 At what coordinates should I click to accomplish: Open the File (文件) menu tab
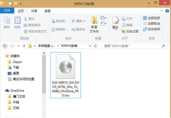[x=7, y=10]
